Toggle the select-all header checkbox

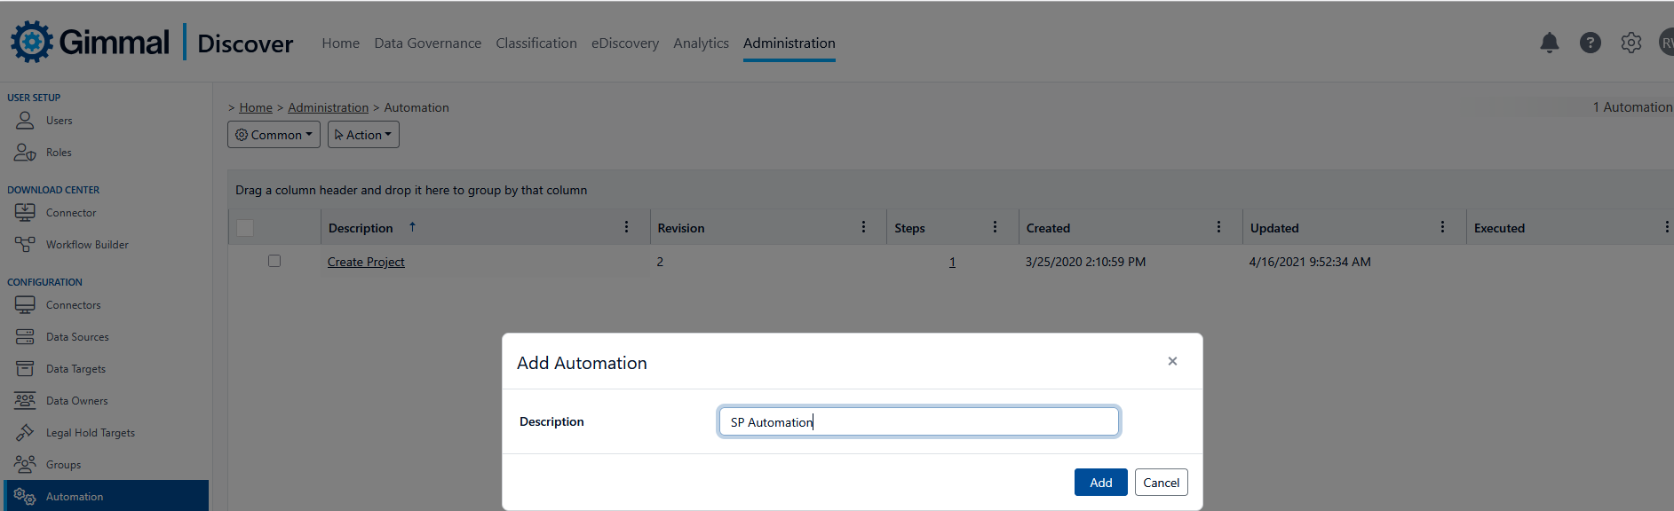point(245,228)
